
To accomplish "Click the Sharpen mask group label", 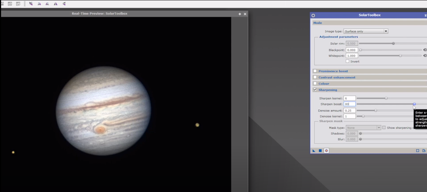I will (331, 121).
